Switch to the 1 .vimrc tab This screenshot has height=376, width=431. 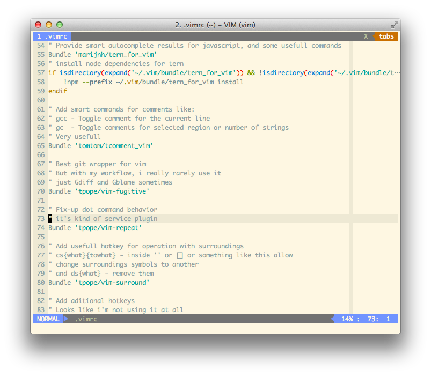tap(52, 36)
